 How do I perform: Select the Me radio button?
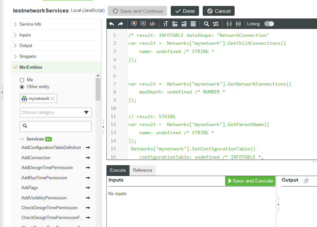point(22,80)
